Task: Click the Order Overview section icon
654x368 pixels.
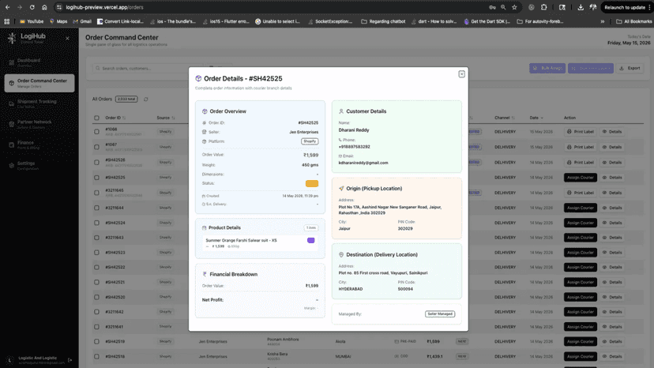Action: [x=205, y=111]
